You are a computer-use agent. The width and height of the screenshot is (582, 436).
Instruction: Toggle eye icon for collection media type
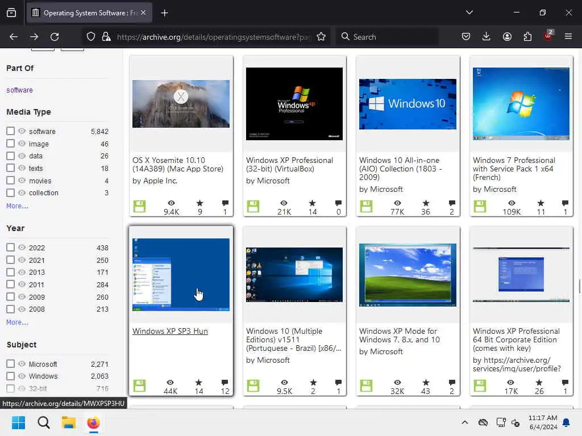point(22,193)
